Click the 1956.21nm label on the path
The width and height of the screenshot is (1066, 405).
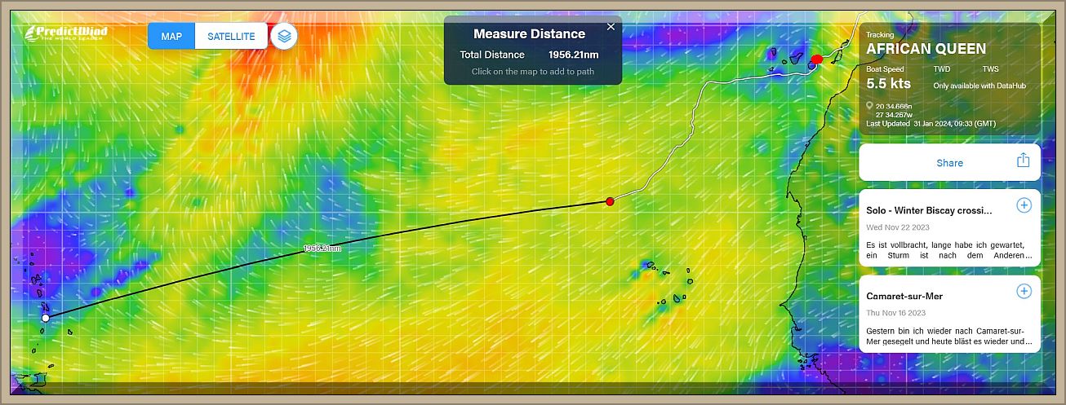click(x=322, y=248)
